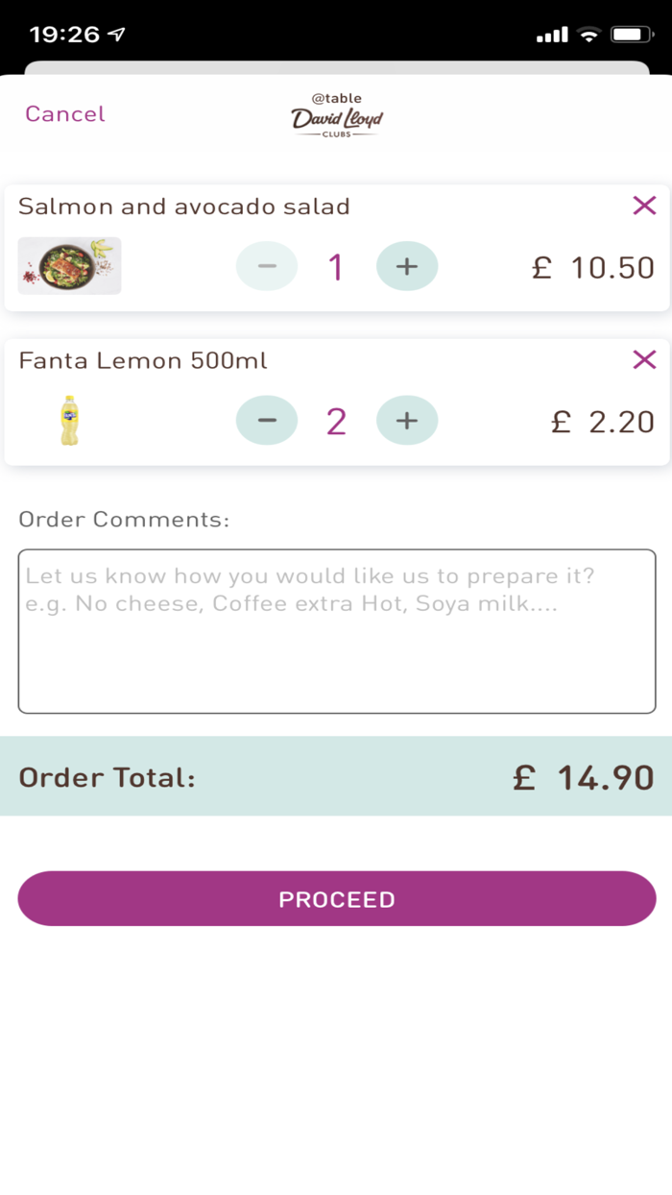
Task: Tap the Salmon and avocado salad title
Action: [184, 207]
